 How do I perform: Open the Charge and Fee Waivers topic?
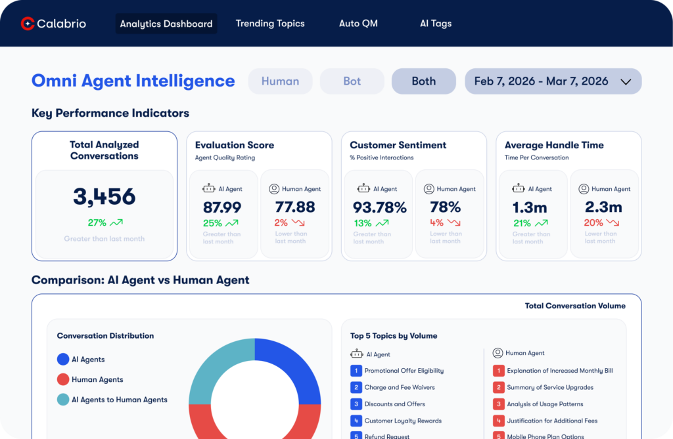pyautogui.click(x=400, y=387)
